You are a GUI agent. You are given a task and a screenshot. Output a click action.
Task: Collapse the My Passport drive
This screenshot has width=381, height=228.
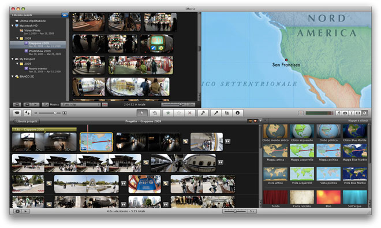click(x=13, y=59)
